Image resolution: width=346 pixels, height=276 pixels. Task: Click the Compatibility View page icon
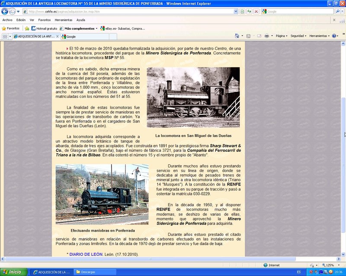pyautogui.click(x=242, y=12)
